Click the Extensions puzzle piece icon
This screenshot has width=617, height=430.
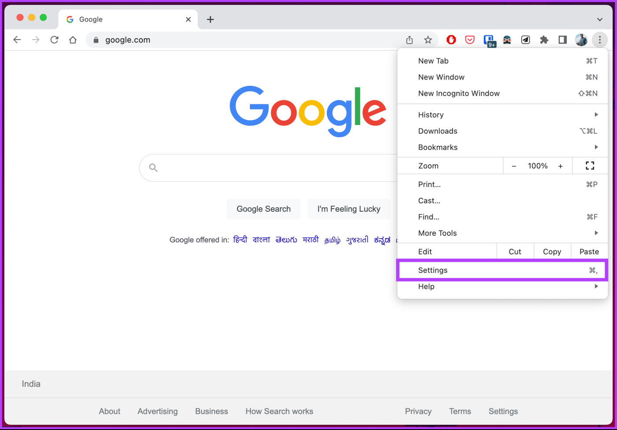pos(544,40)
